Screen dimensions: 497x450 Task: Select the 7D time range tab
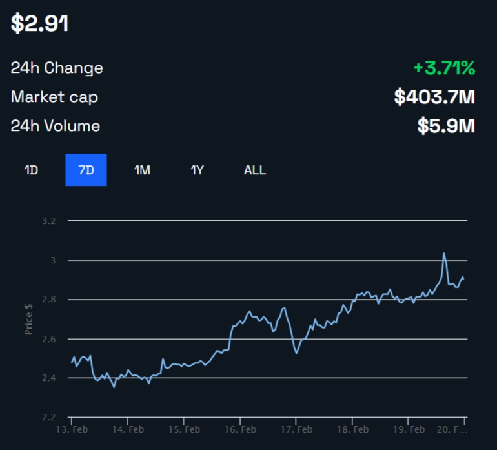click(x=86, y=170)
